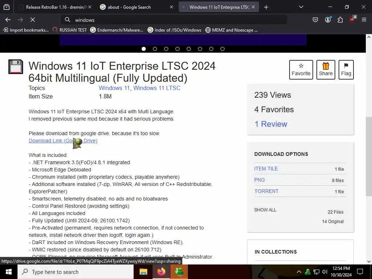Viewport: 372px width, 279px height.
Task: Open Pocket save icon
Action: pyautogui.click(x=315, y=20)
